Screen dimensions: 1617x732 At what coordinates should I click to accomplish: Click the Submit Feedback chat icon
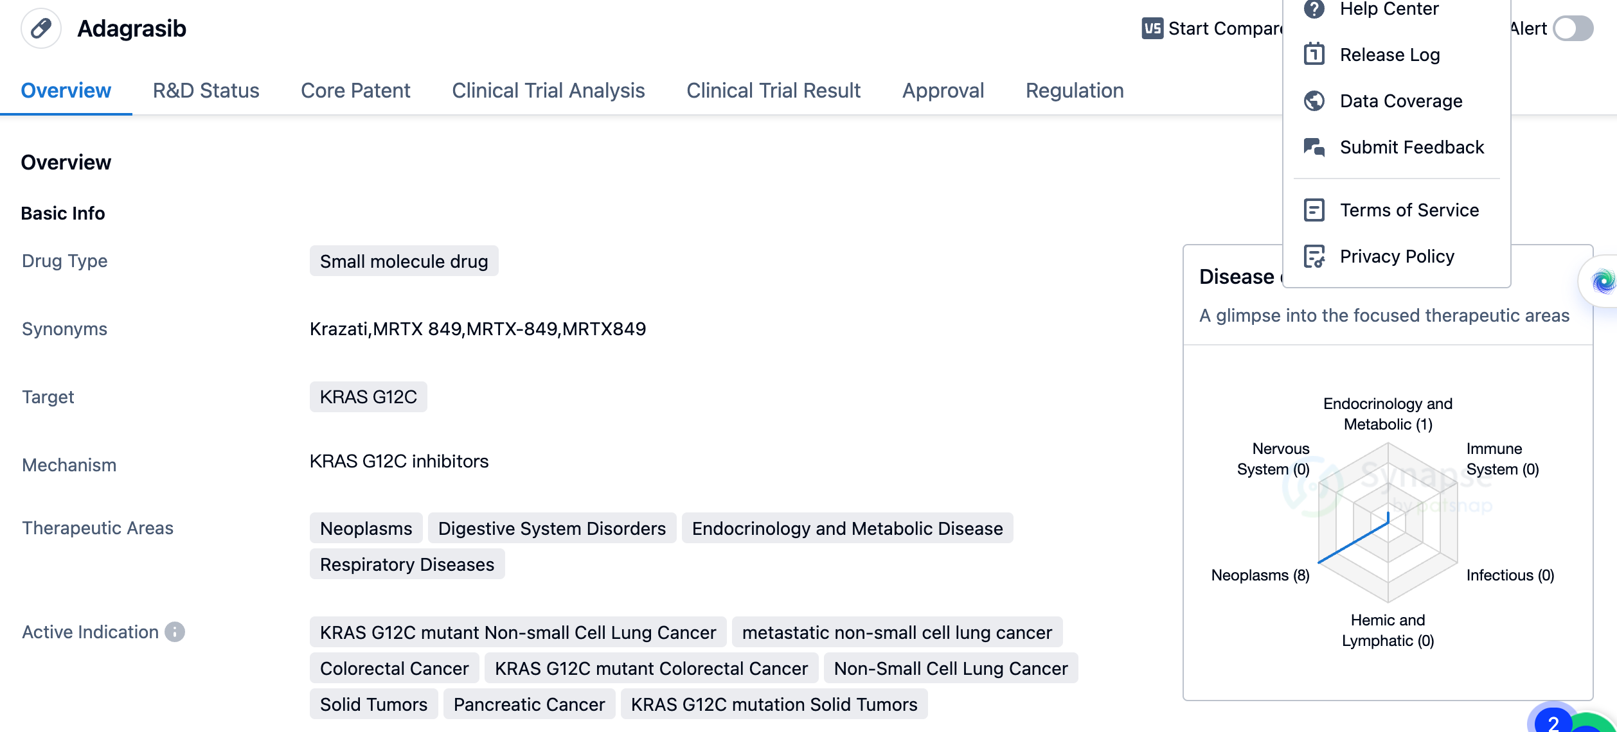click(1314, 147)
